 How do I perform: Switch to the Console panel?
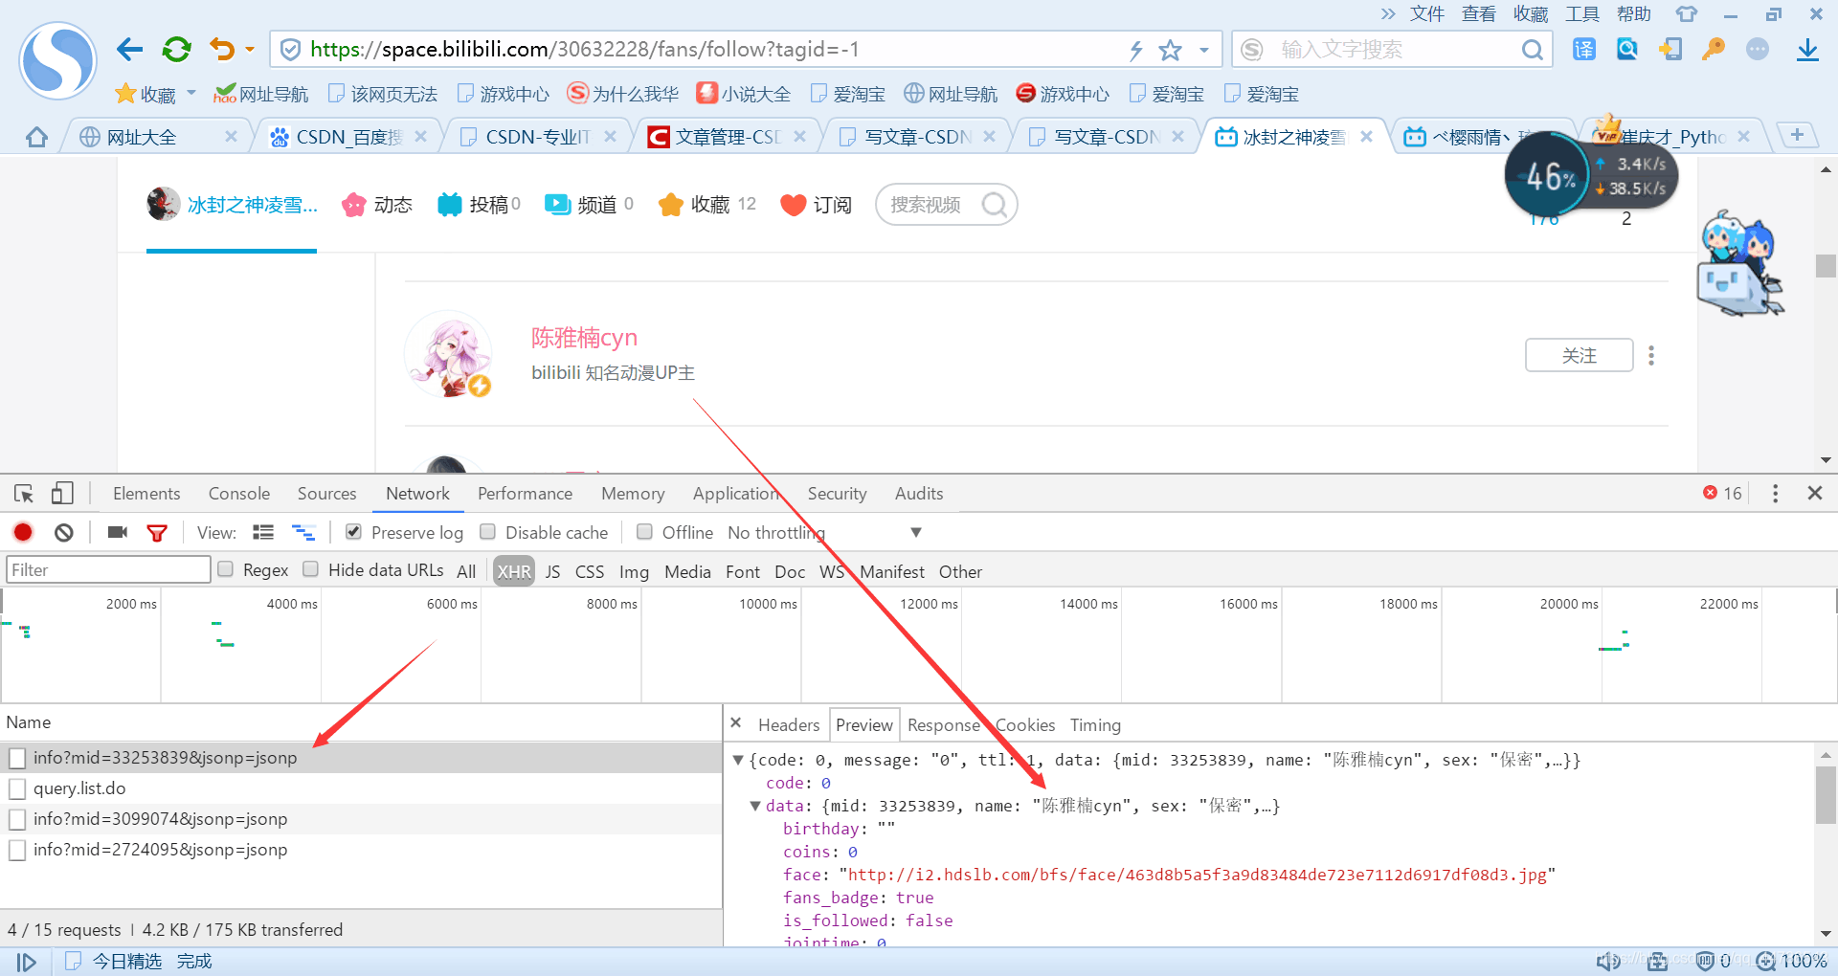click(239, 494)
